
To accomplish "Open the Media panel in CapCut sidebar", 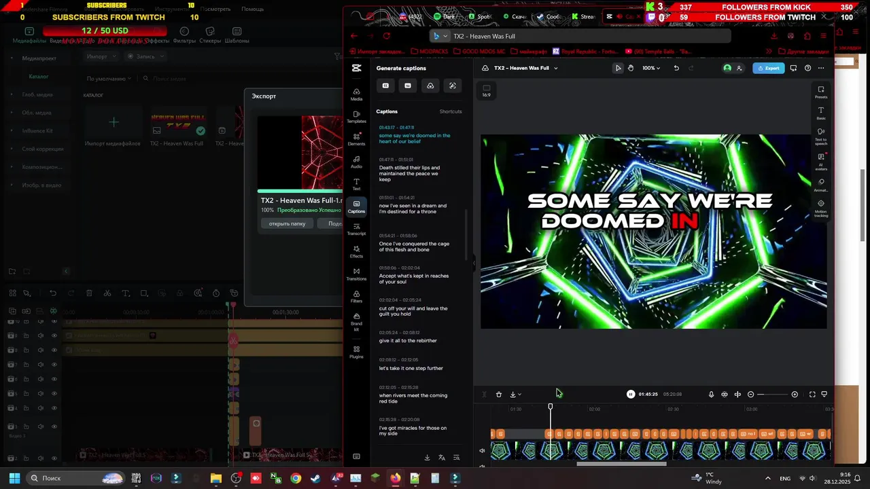I will (x=356, y=94).
